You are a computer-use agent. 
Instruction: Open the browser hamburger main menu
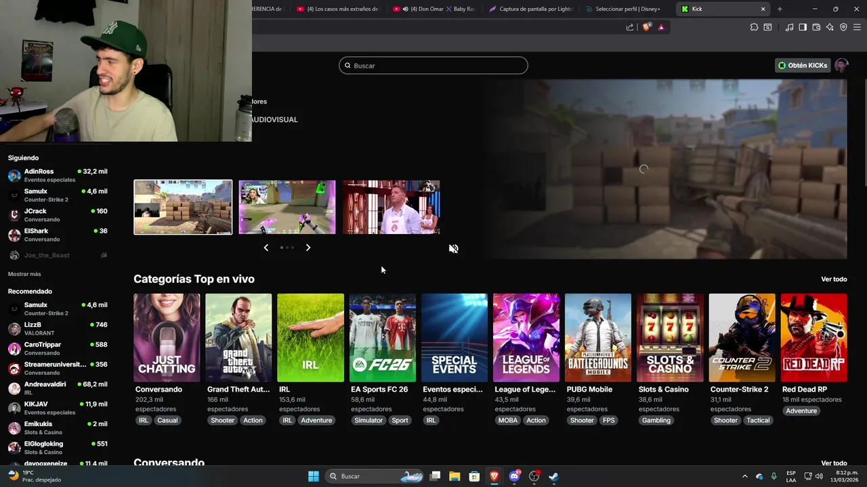(x=858, y=27)
